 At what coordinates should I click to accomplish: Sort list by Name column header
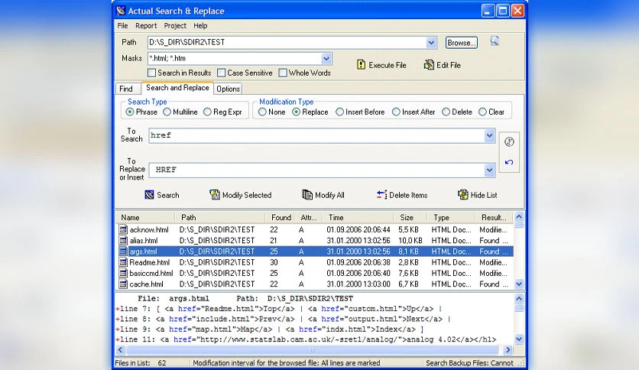(145, 218)
